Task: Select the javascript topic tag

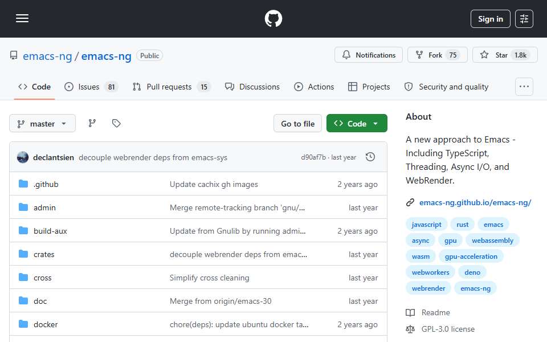Action: [426, 225]
